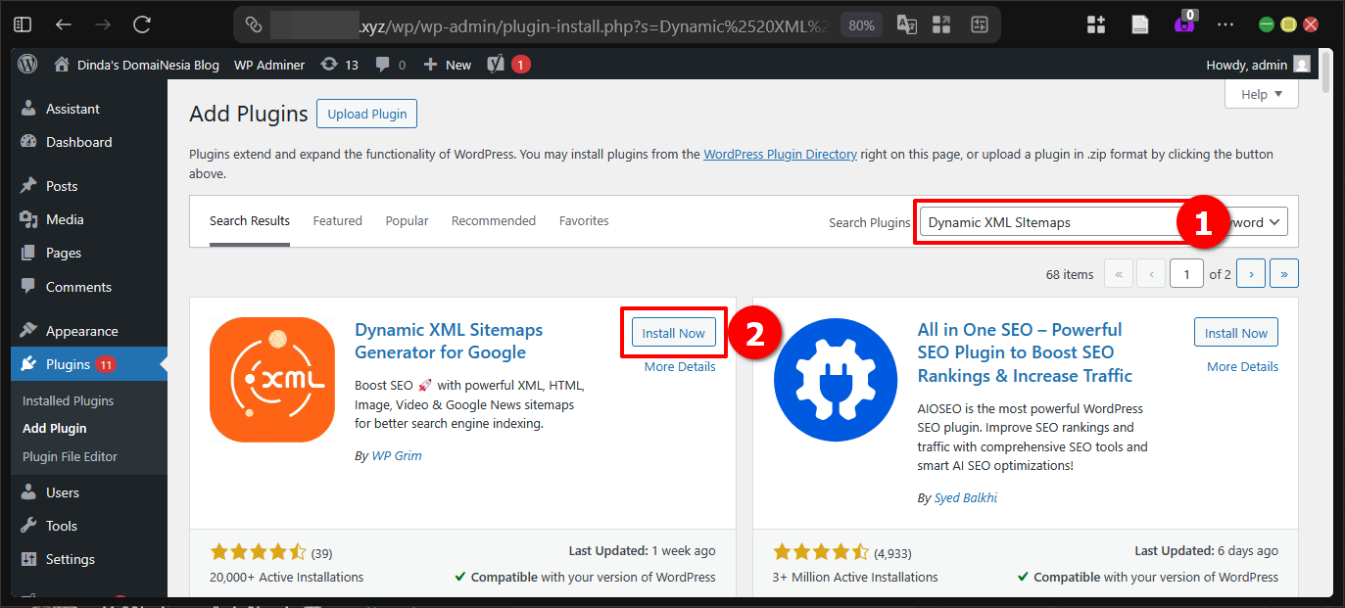Go to the next results page with the chevron
Viewport: 1345px width, 608px height.
pos(1250,273)
